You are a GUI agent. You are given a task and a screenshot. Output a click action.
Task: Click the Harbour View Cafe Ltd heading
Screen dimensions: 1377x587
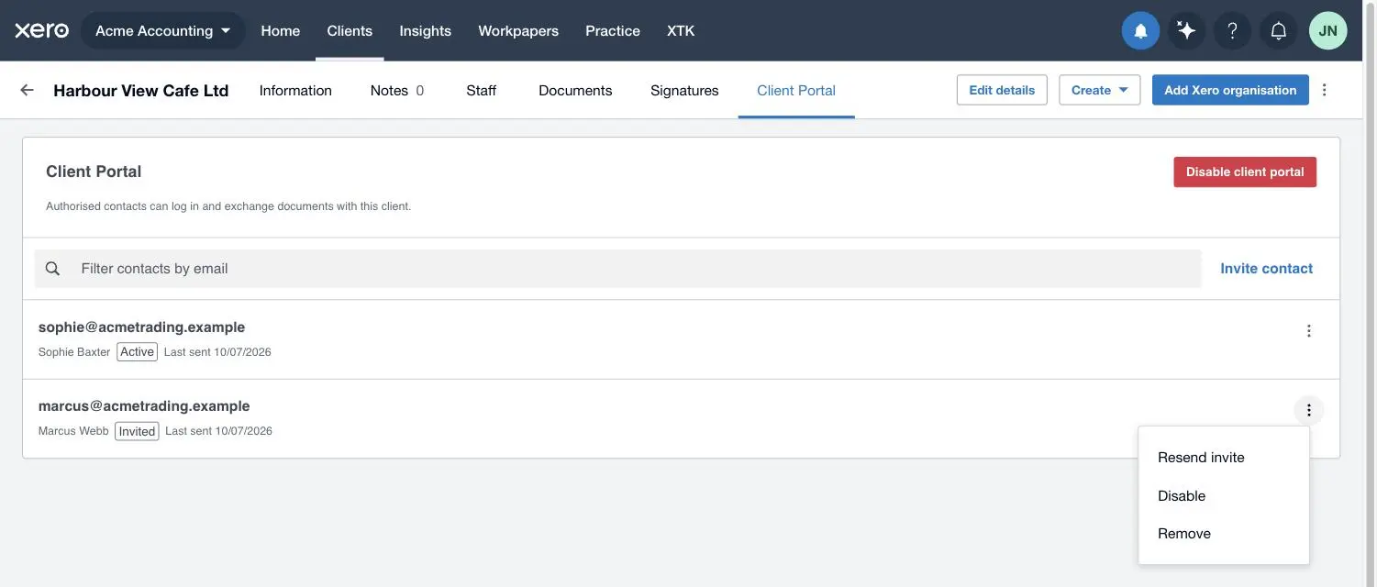[141, 90]
